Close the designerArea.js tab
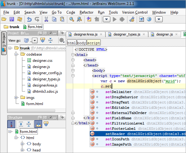Screen dimensions: 186x153 101,34
